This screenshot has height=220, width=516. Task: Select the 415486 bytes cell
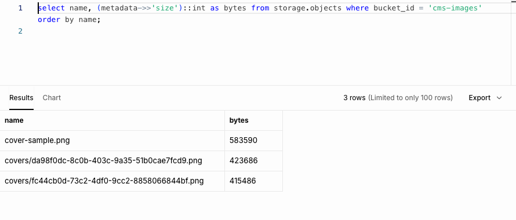[x=254, y=181]
